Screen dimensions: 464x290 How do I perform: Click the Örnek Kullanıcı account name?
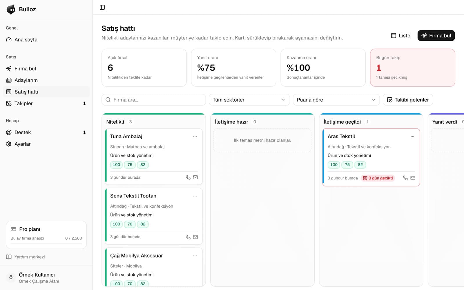pyautogui.click(x=37, y=275)
